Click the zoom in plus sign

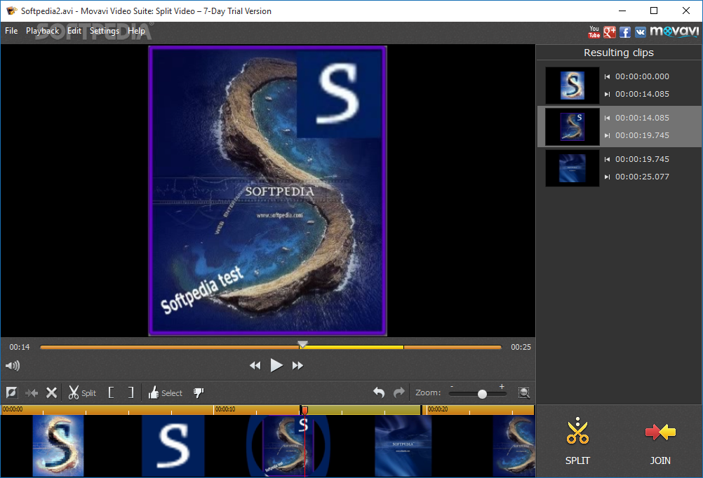502,387
